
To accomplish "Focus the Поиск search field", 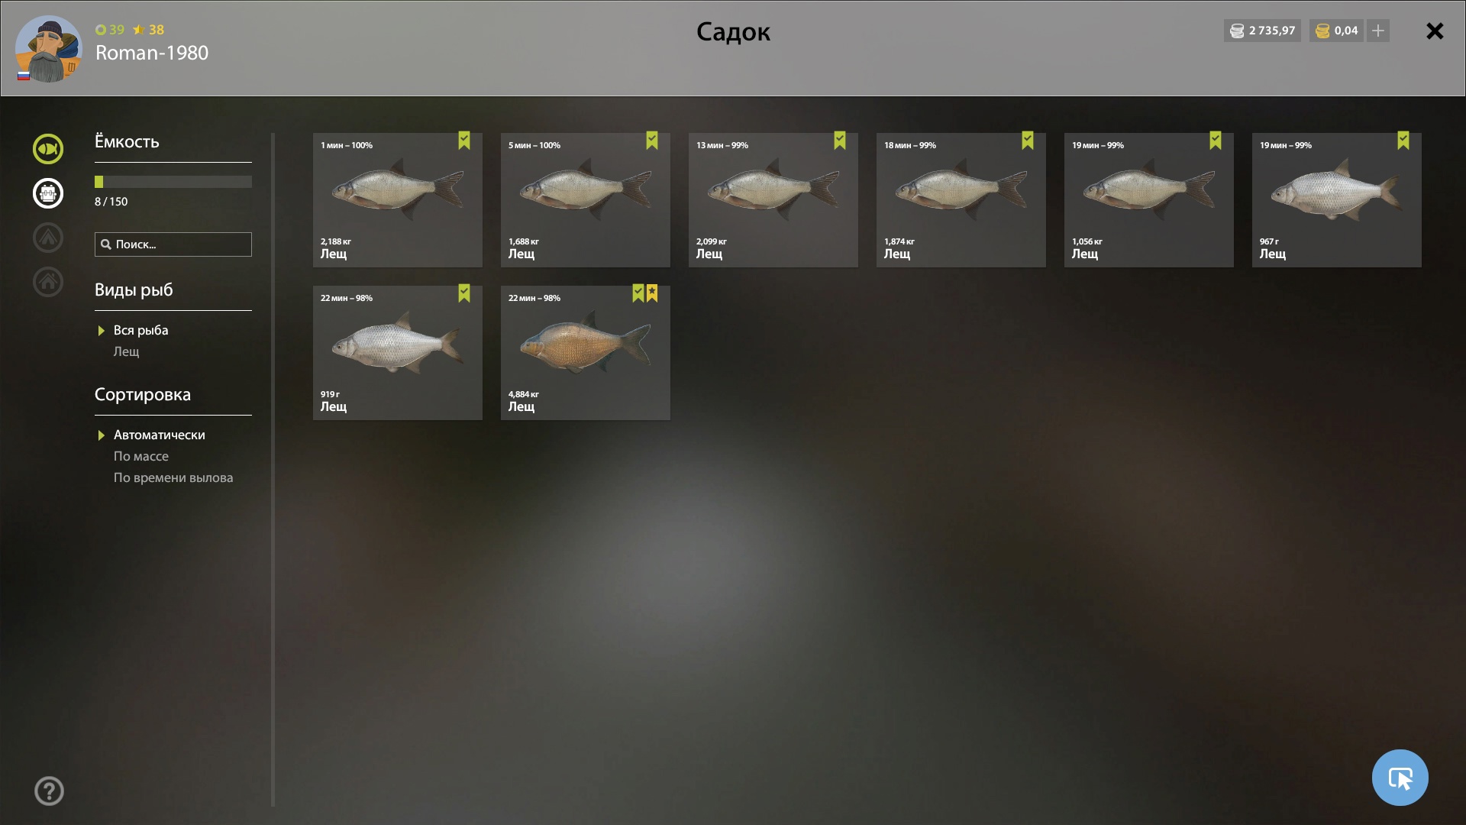I will (173, 244).
